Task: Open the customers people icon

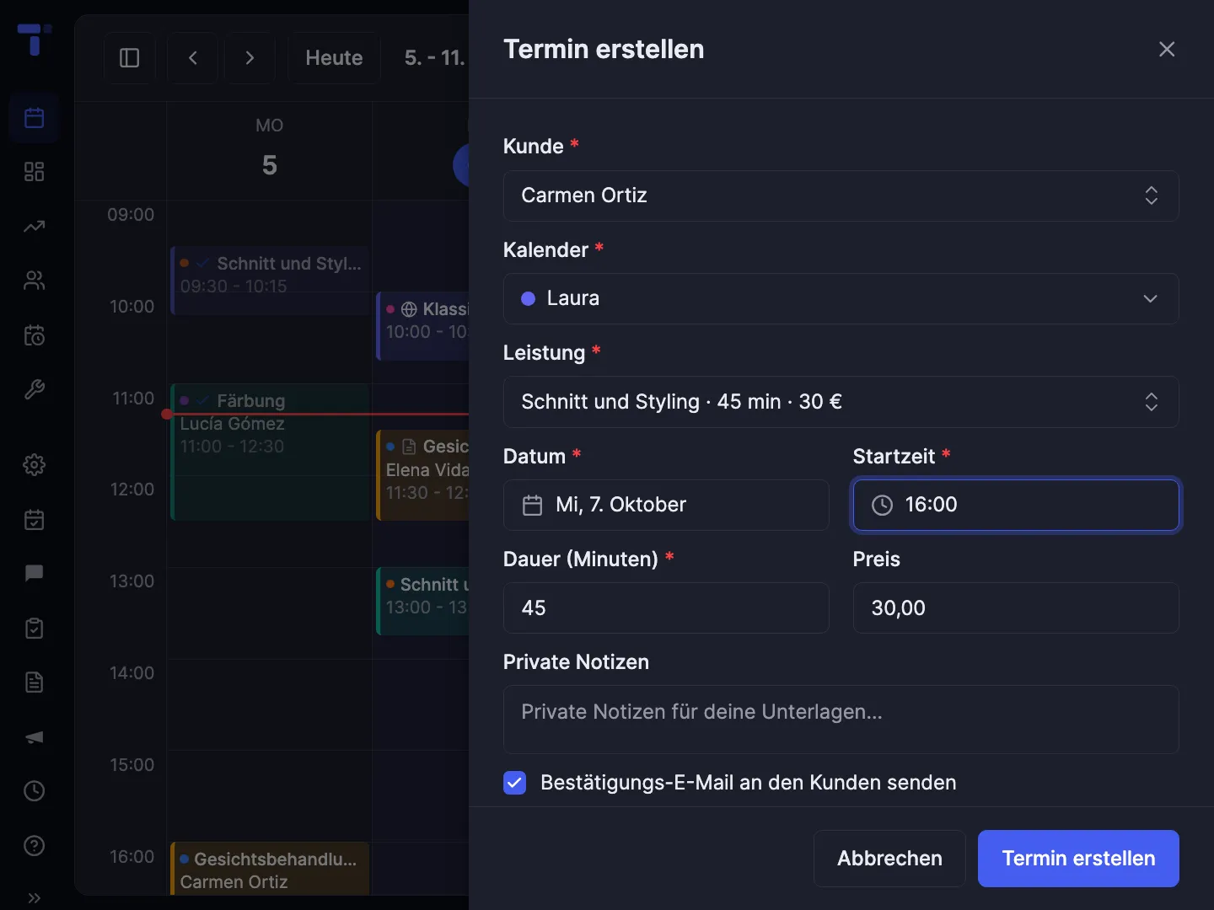Action: (34, 281)
